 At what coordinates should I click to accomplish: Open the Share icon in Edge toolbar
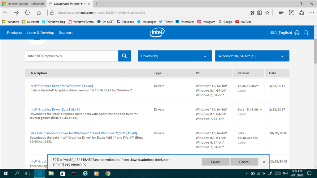[302, 13]
